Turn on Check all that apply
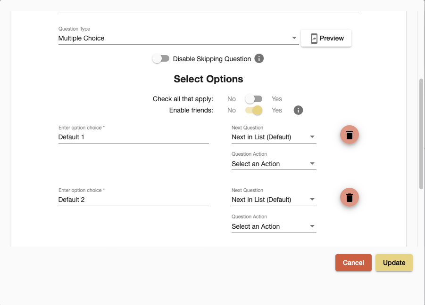Image resolution: width=425 pixels, height=305 pixels. (x=254, y=99)
